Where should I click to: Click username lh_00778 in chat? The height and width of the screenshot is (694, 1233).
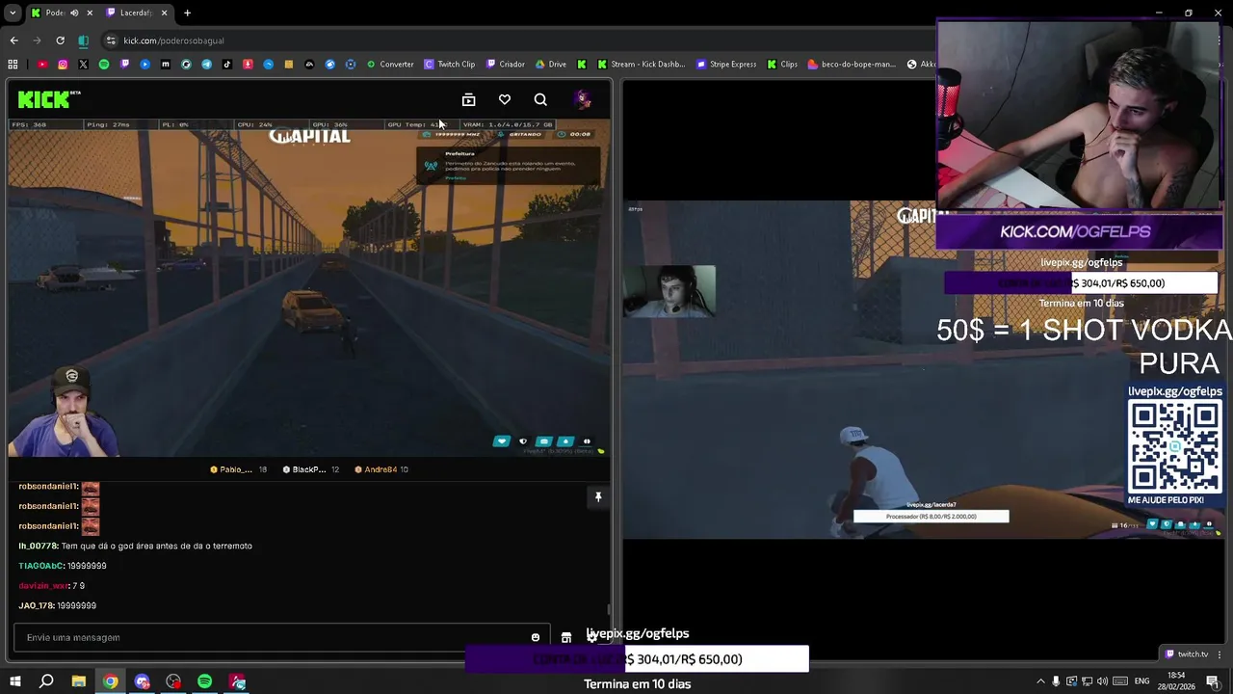click(38, 546)
